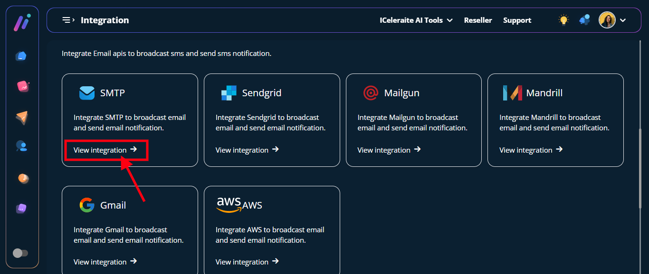Click View integration under SMTP
This screenshot has width=649, height=274.
(105, 150)
